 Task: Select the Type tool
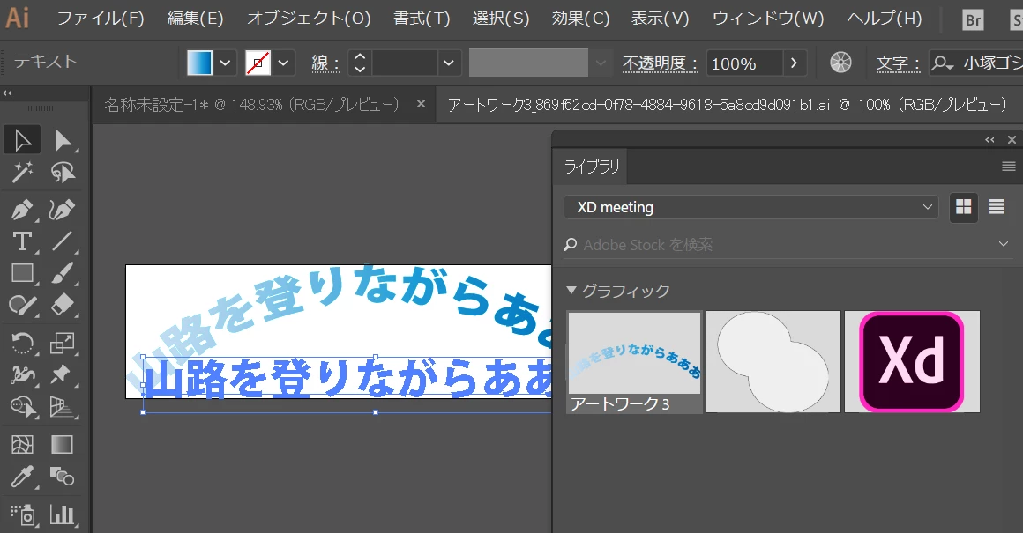22,241
